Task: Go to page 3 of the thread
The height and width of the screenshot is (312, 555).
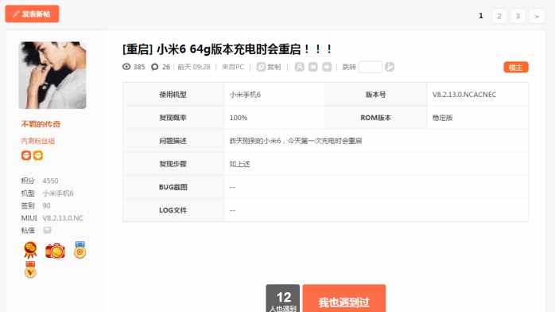Action: coord(518,16)
